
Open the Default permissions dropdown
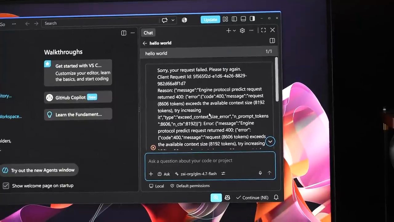click(x=190, y=186)
